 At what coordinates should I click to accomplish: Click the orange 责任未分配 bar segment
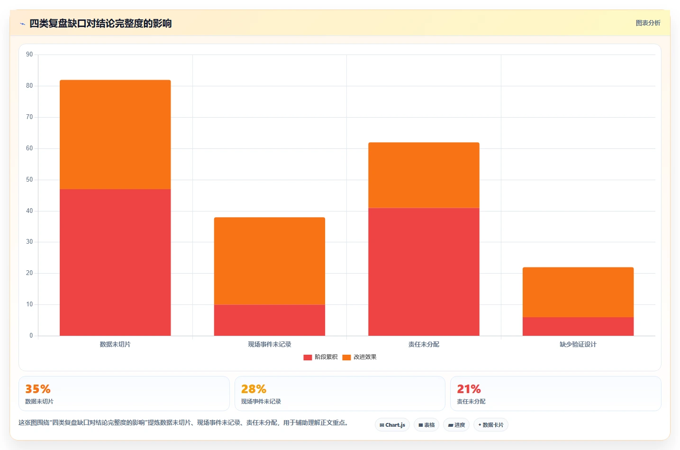click(x=424, y=175)
